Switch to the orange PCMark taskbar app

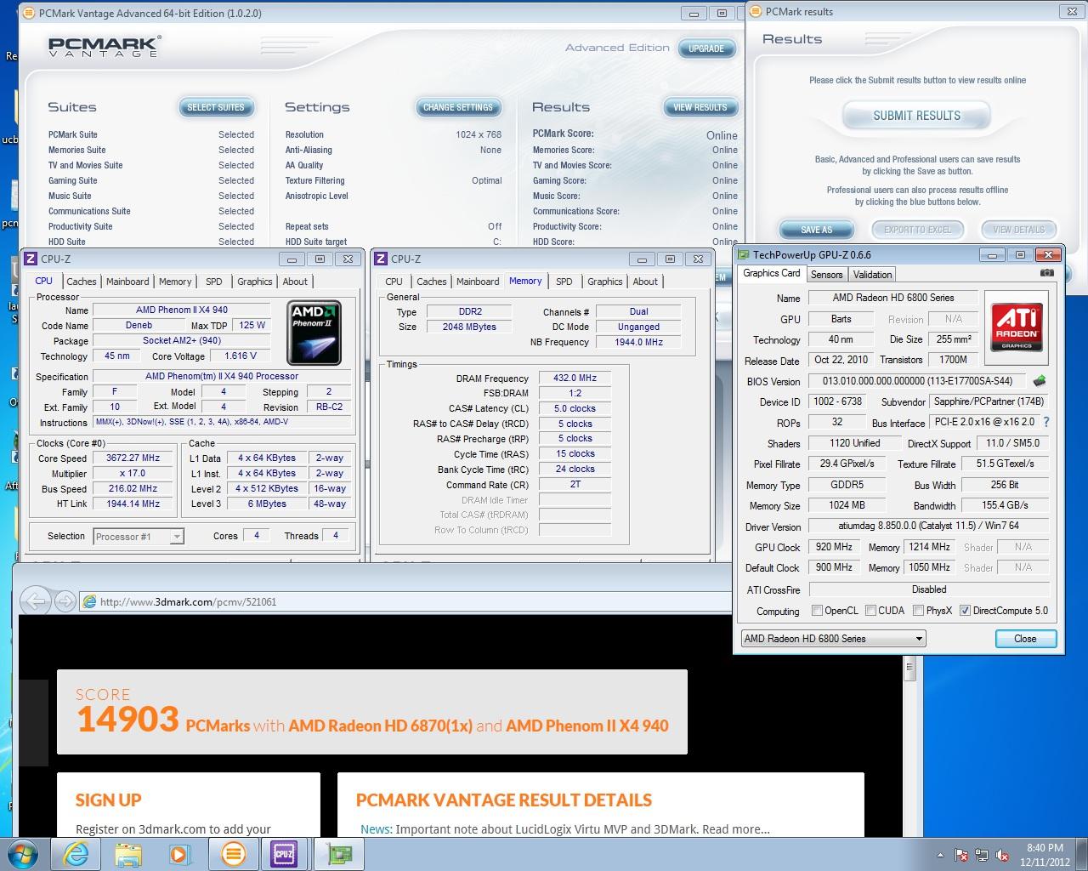(233, 854)
